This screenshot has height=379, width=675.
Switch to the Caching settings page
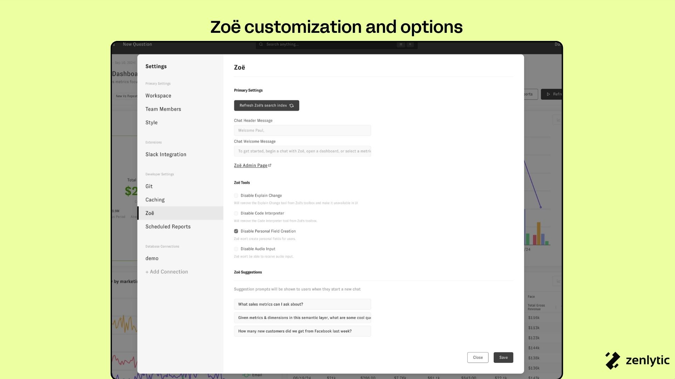click(x=155, y=200)
